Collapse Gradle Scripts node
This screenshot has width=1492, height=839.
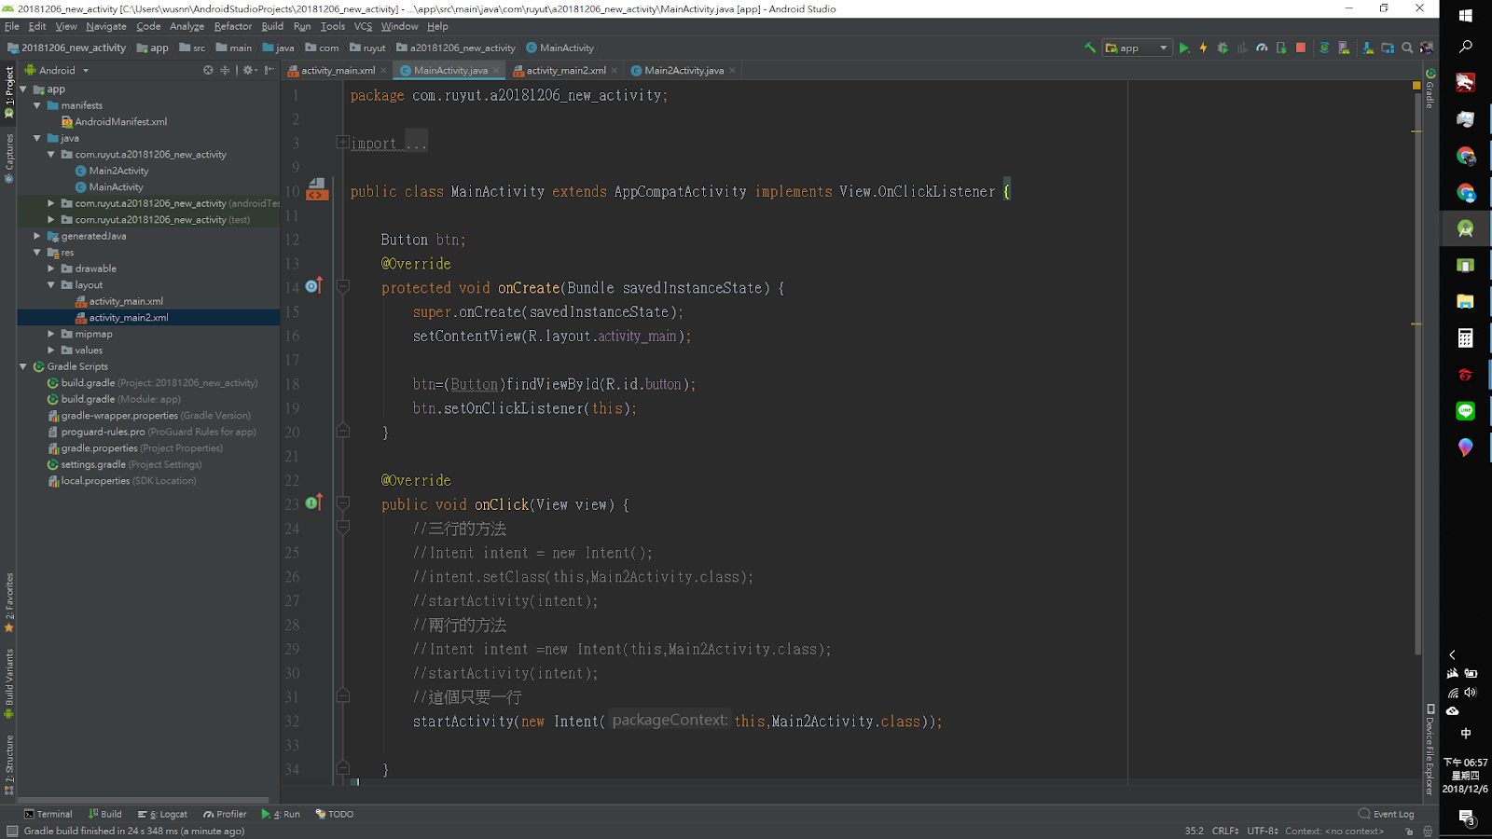click(x=23, y=366)
